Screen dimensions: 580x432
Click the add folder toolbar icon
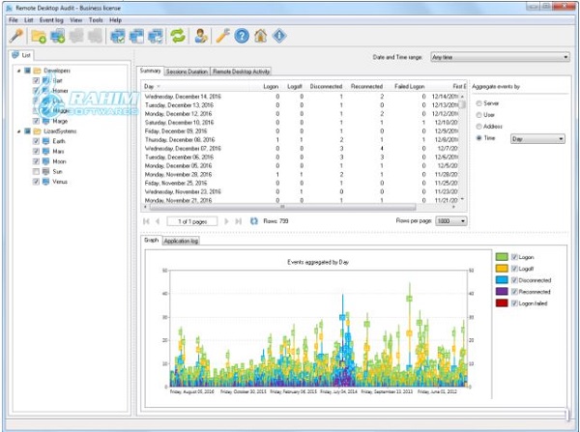coord(40,37)
